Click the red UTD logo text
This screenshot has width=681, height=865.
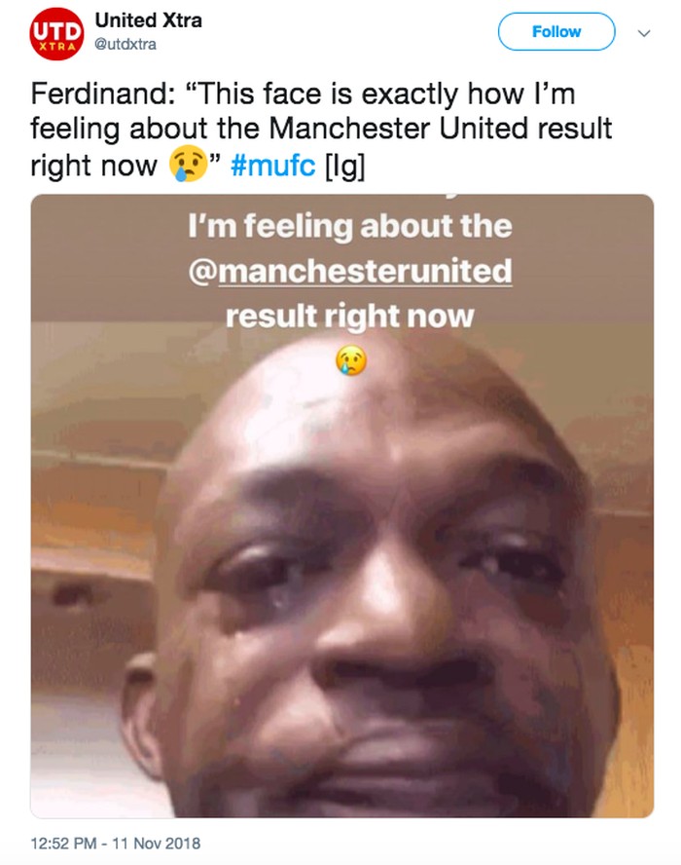[56, 30]
